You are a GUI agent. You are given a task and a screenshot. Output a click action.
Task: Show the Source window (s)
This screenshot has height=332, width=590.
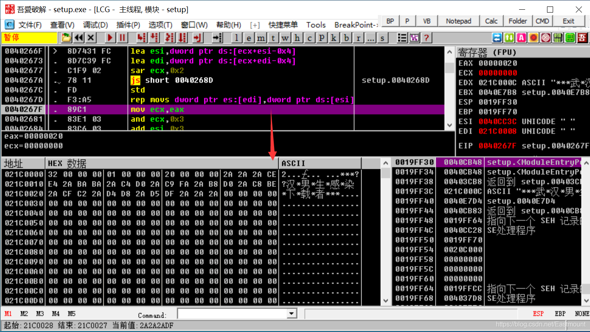tap(382, 38)
